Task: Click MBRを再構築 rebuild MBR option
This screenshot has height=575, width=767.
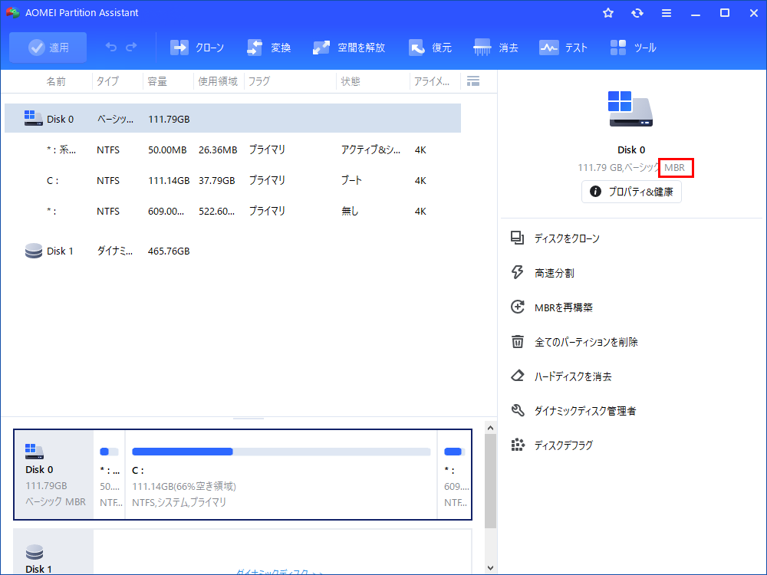Action: point(563,307)
